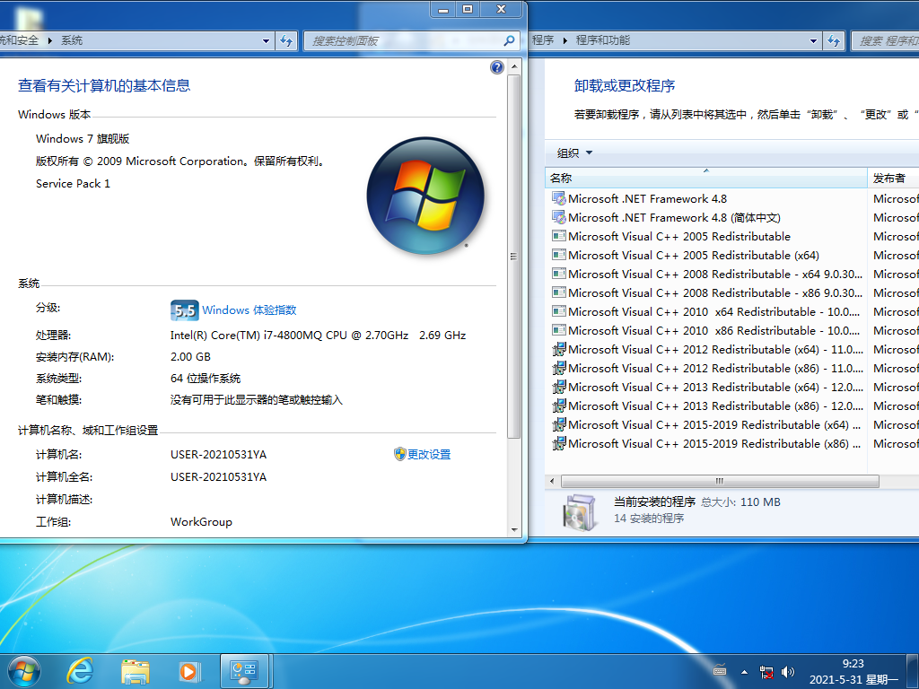Refresh the Programs and Features address bar
Screen dimensions: 919x689
pos(834,40)
